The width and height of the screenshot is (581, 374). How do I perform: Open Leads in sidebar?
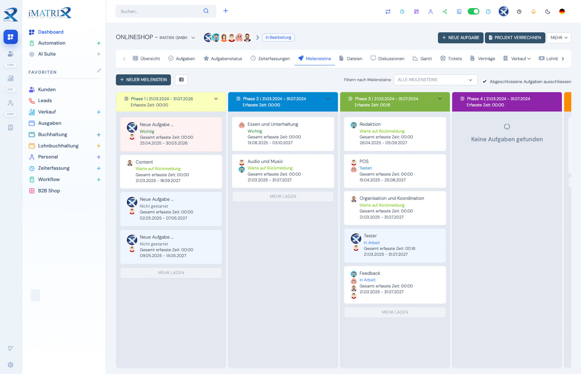click(x=45, y=101)
